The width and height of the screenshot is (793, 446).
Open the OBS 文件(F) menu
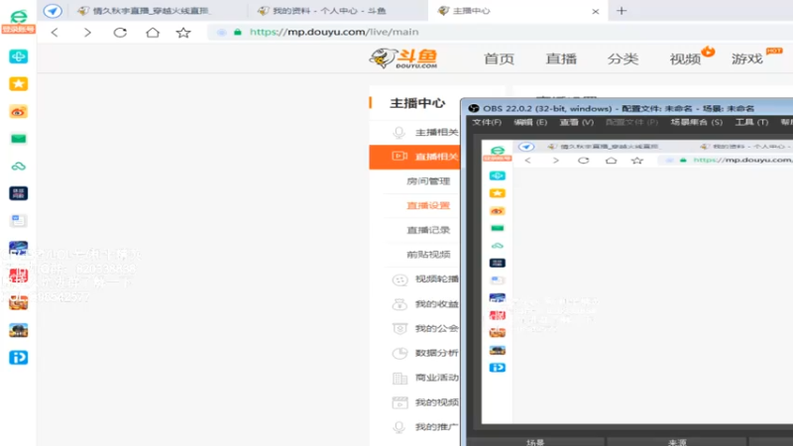tap(487, 122)
